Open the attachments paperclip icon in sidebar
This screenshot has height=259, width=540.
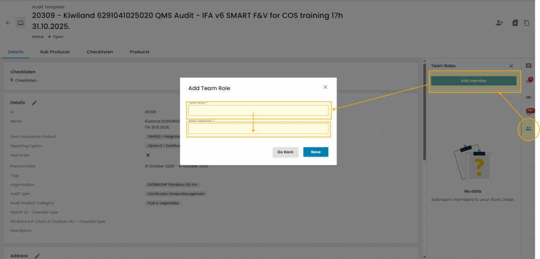click(x=528, y=97)
